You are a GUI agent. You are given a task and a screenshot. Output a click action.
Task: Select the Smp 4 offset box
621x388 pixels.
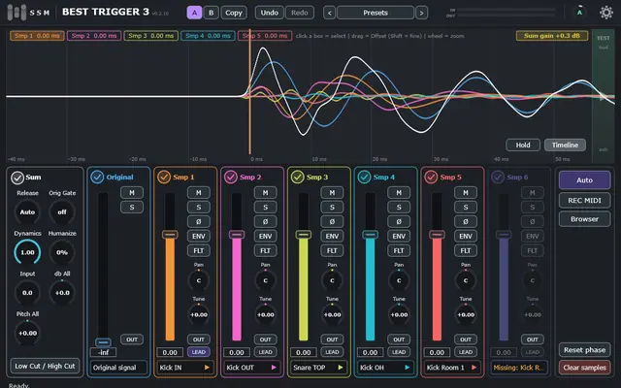click(208, 36)
